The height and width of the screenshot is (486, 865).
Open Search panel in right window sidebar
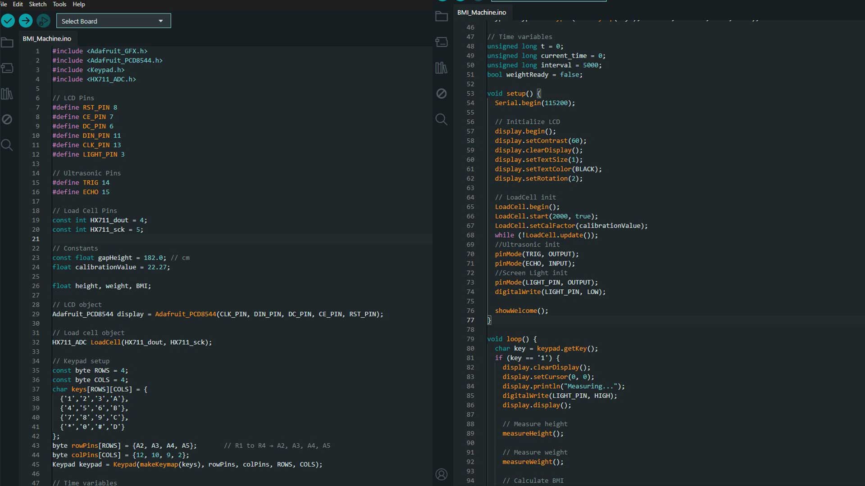pos(442,119)
